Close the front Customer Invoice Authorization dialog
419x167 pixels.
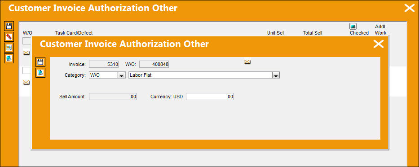coord(379,44)
